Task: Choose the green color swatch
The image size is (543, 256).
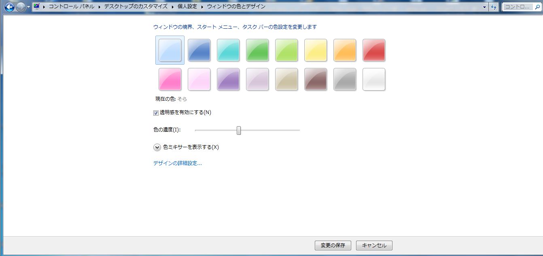Action: pos(257,50)
